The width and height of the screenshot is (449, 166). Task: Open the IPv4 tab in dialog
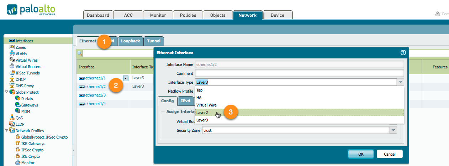pyautogui.click(x=186, y=101)
